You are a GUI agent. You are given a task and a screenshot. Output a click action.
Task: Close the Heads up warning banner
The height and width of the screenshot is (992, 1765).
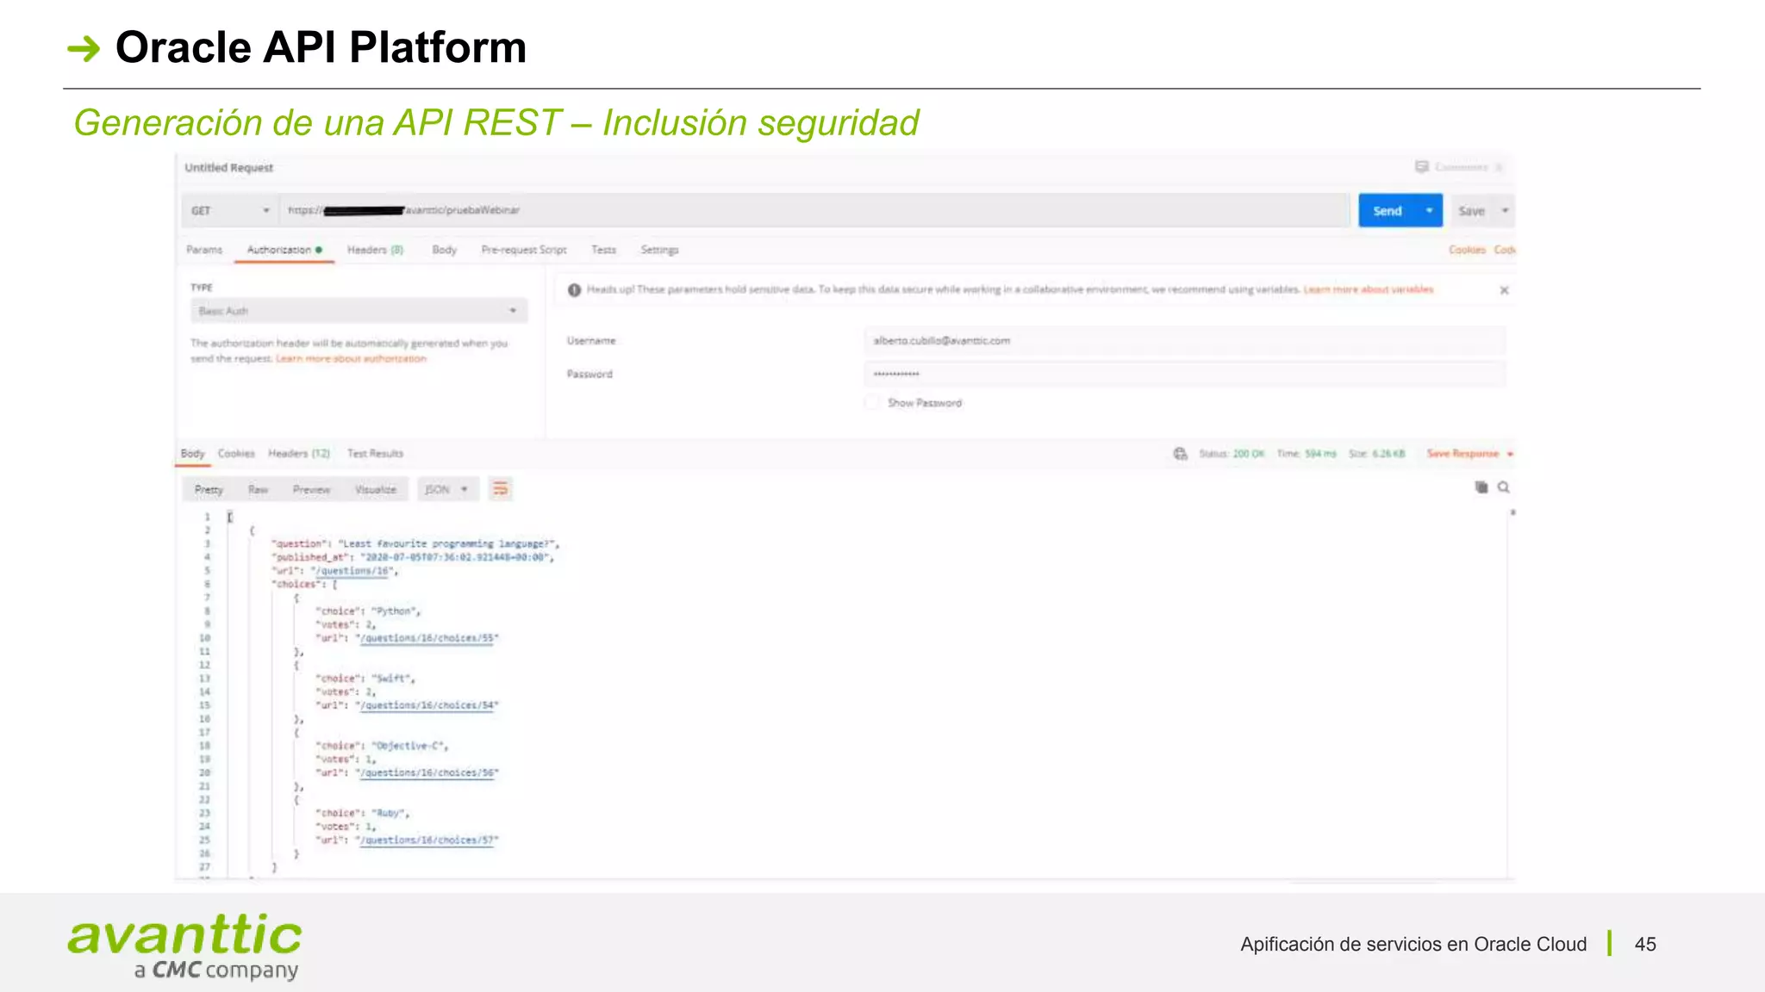[x=1504, y=290]
